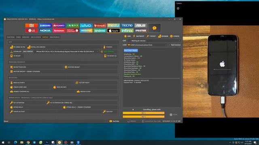
Task: Open Camera window settings gear
Action: click(x=178, y=8)
